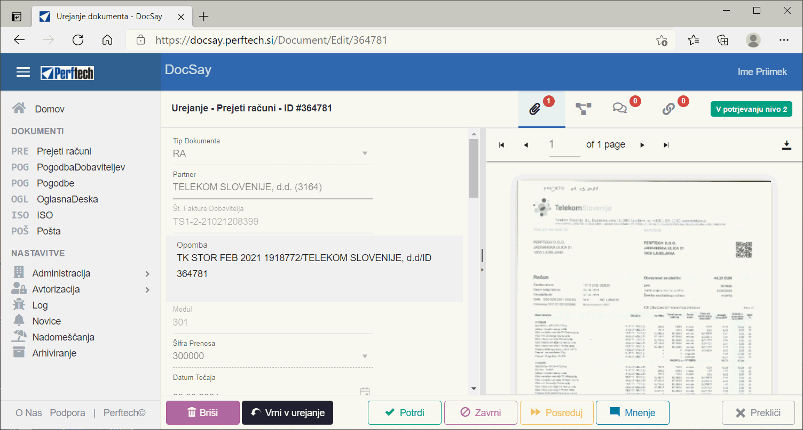Open the date picker calendar icon
The height and width of the screenshot is (430, 803).
point(365,392)
